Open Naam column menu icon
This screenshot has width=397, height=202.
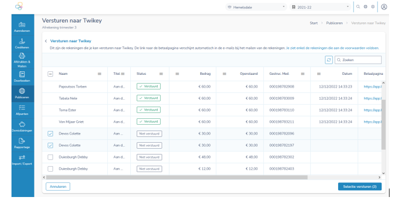click(99, 74)
